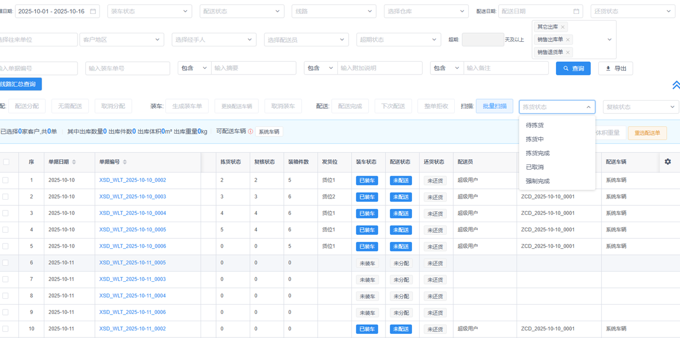This screenshot has width=680, height=338.
Task: Open the 复核状态 dropdown
Action: 640,107
